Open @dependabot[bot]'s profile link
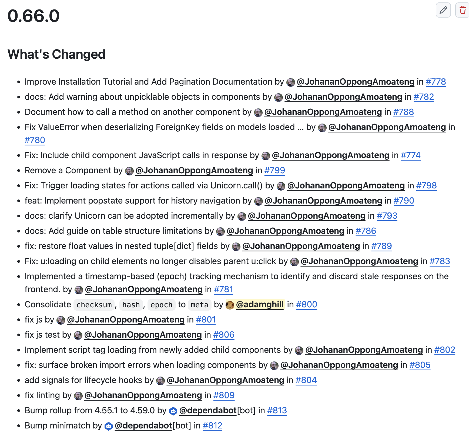 (x=208, y=410)
